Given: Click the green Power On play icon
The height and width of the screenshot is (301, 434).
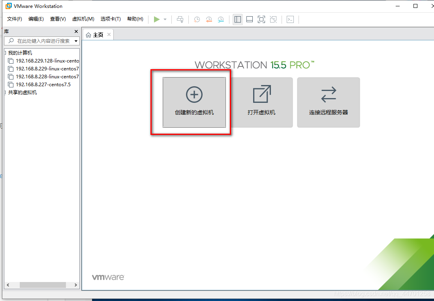Looking at the screenshot, I should pos(157,19).
